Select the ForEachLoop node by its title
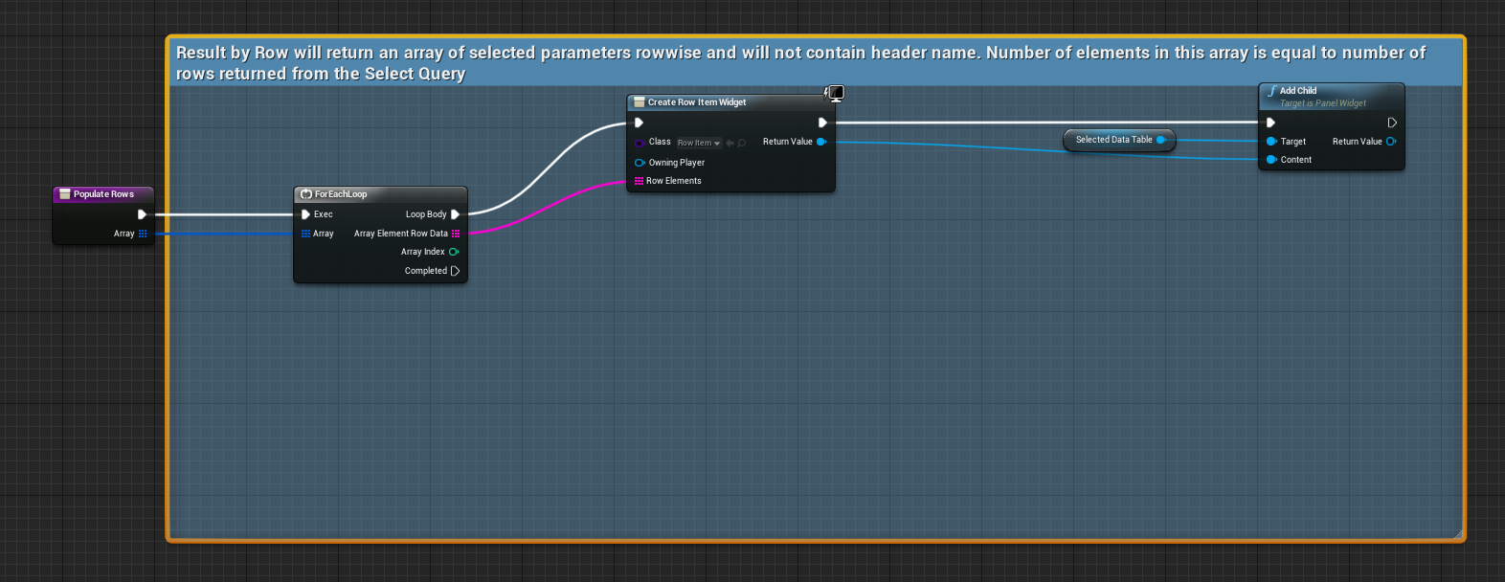This screenshot has height=582, width=1505. point(341,194)
